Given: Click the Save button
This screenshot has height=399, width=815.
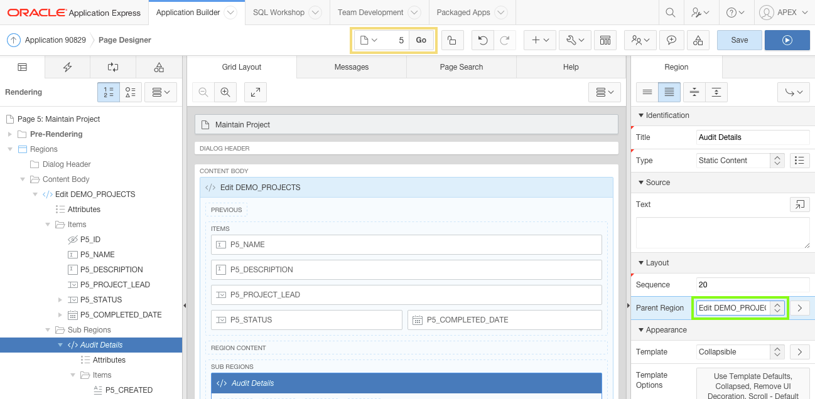Looking at the screenshot, I should 739,40.
